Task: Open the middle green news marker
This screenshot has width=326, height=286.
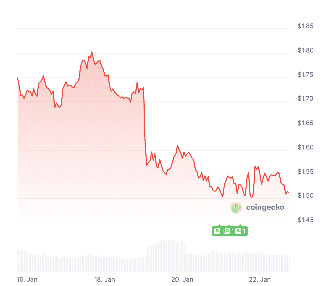Action: pos(227,231)
